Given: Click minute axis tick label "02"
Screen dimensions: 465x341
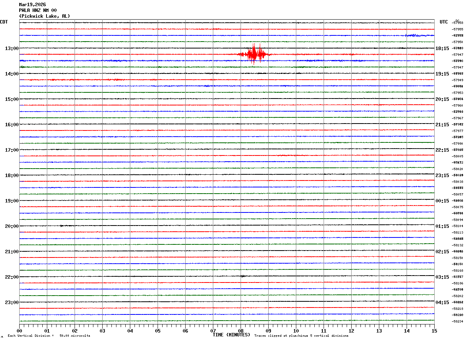Looking at the screenshot, I should pos(75,331).
